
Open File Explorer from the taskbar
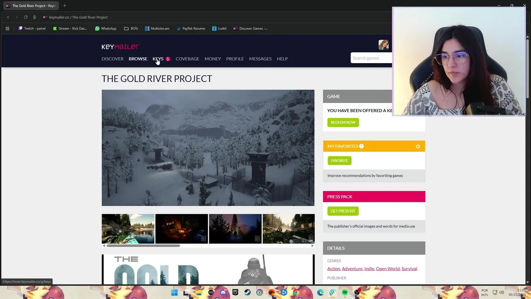199,293
